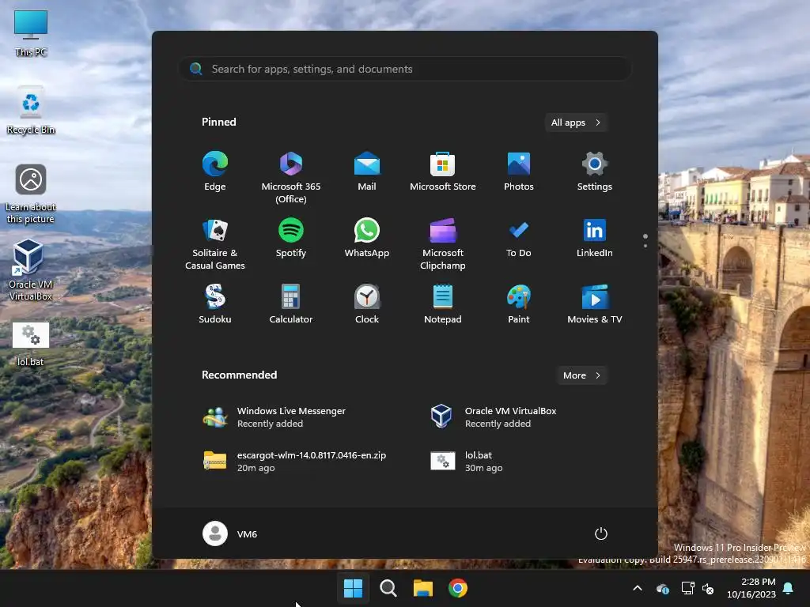Open Spotify pinned app
The height and width of the screenshot is (607, 810).
(291, 237)
